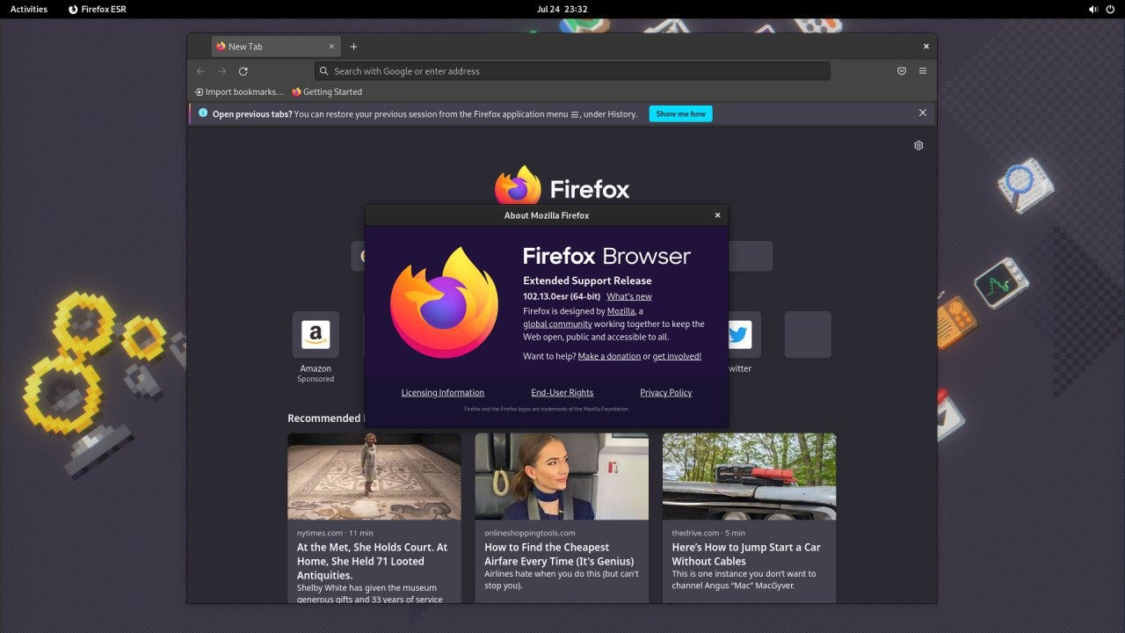Open Licensing Information link
Screen dimensions: 1125x633
click(443, 393)
